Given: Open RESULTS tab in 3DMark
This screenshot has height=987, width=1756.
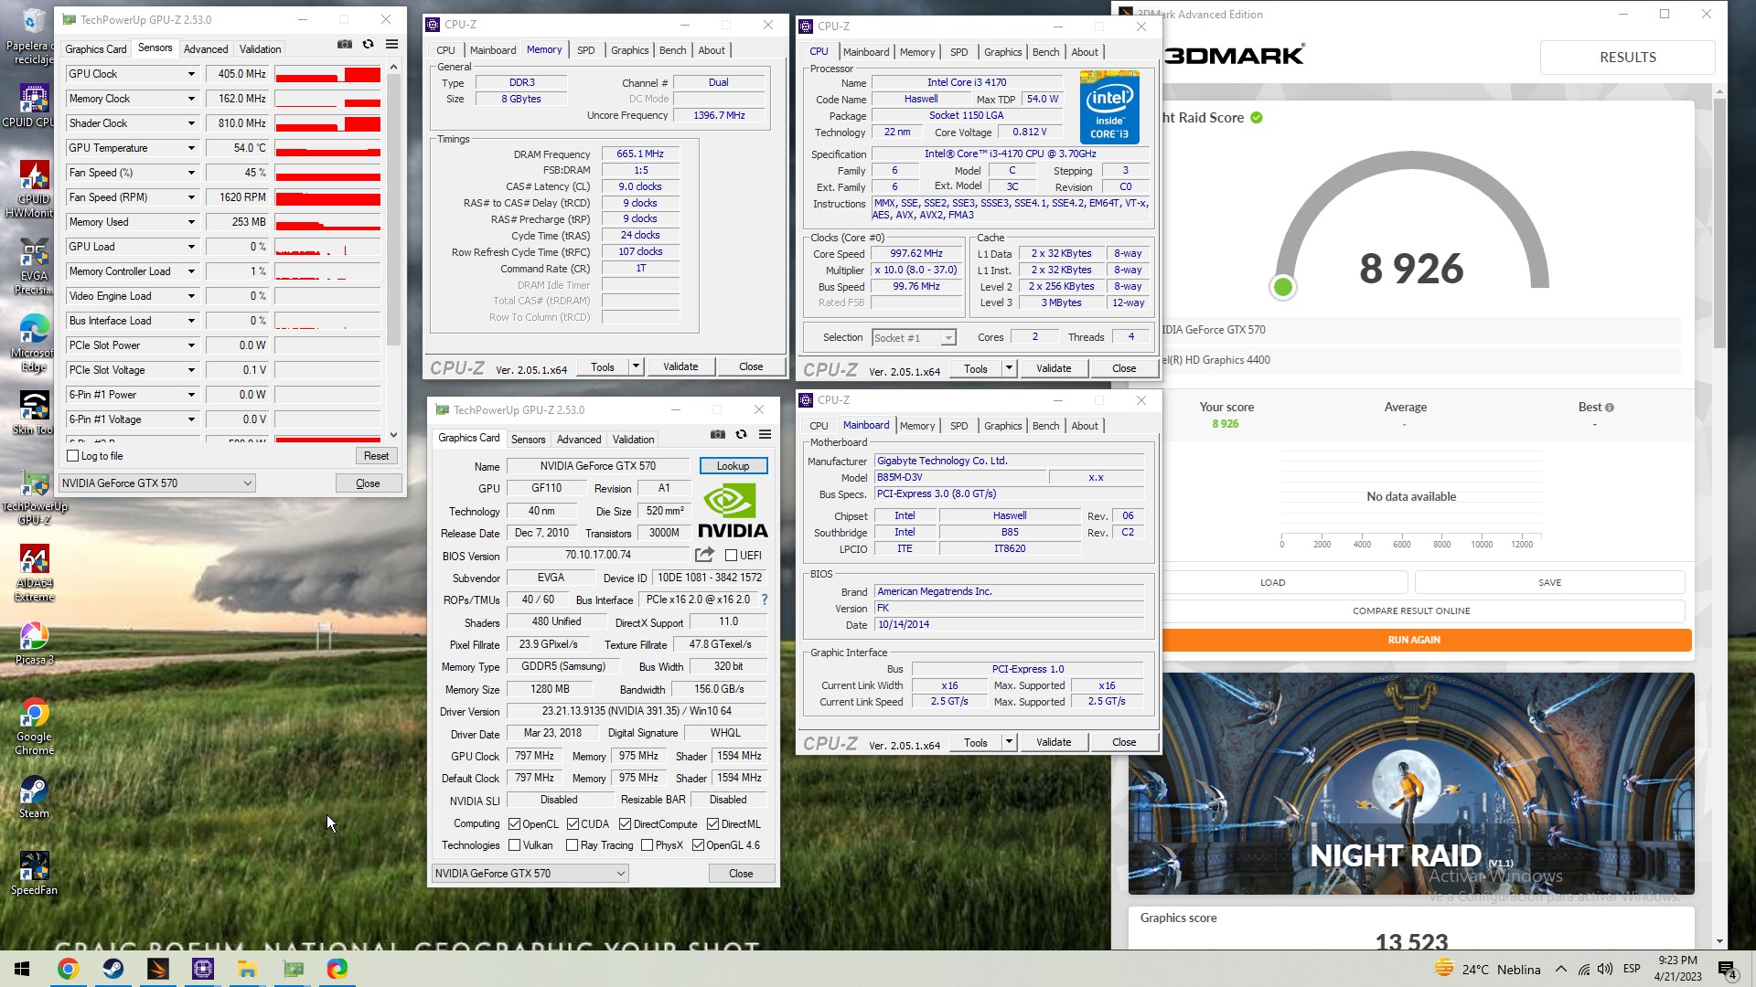Looking at the screenshot, I should 1627,57.
